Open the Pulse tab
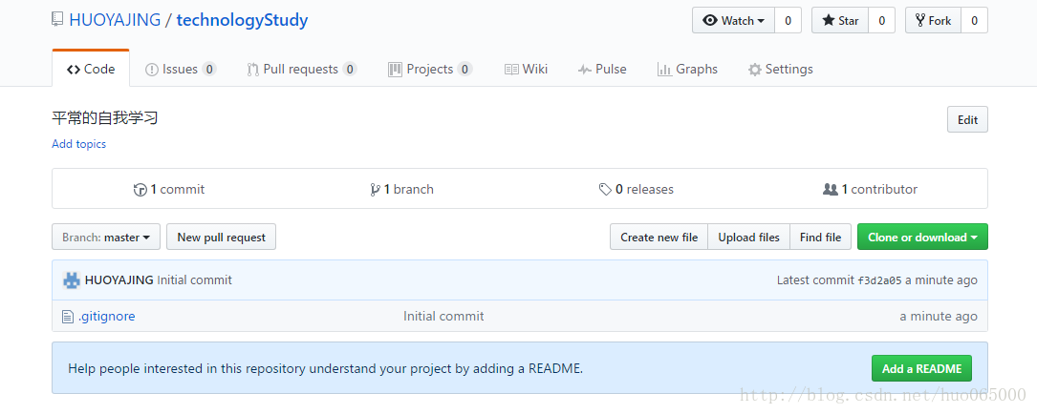This screenshot has height=414, width=1037. click(602, 70)
